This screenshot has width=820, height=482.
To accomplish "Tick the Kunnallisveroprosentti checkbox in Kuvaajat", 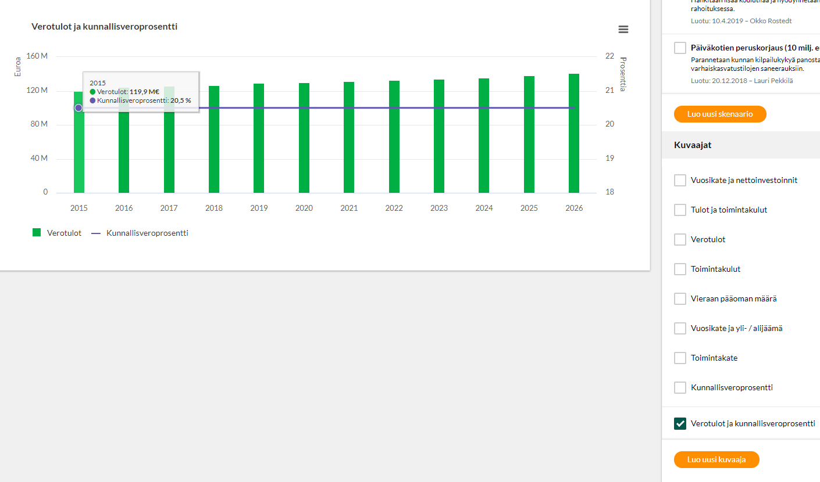I will click(x=680, y=387).
